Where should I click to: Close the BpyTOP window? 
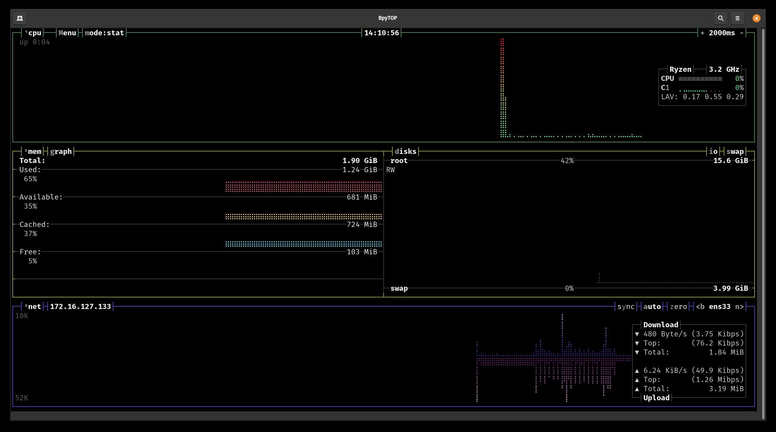tap(757, 18)
